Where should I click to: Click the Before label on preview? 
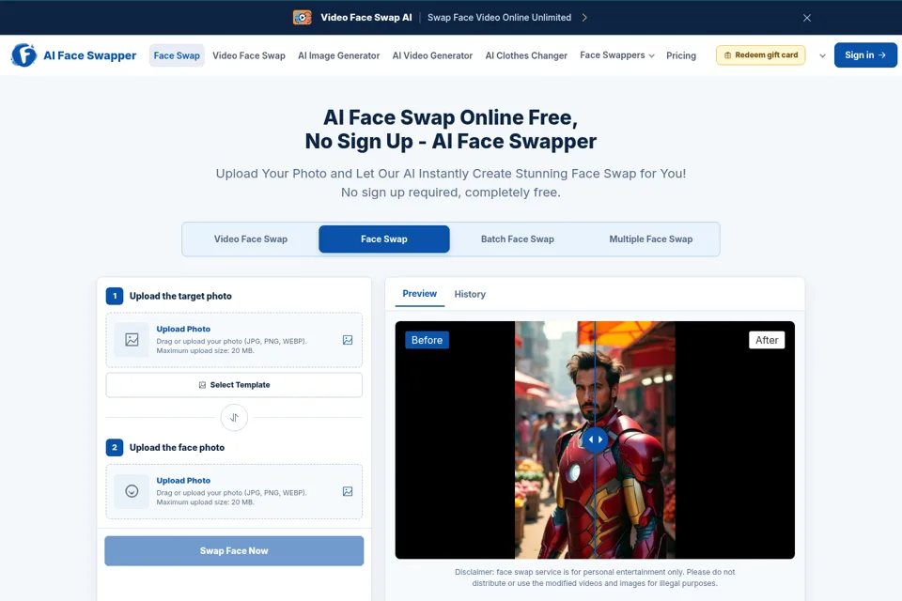(x=427, y=340)
